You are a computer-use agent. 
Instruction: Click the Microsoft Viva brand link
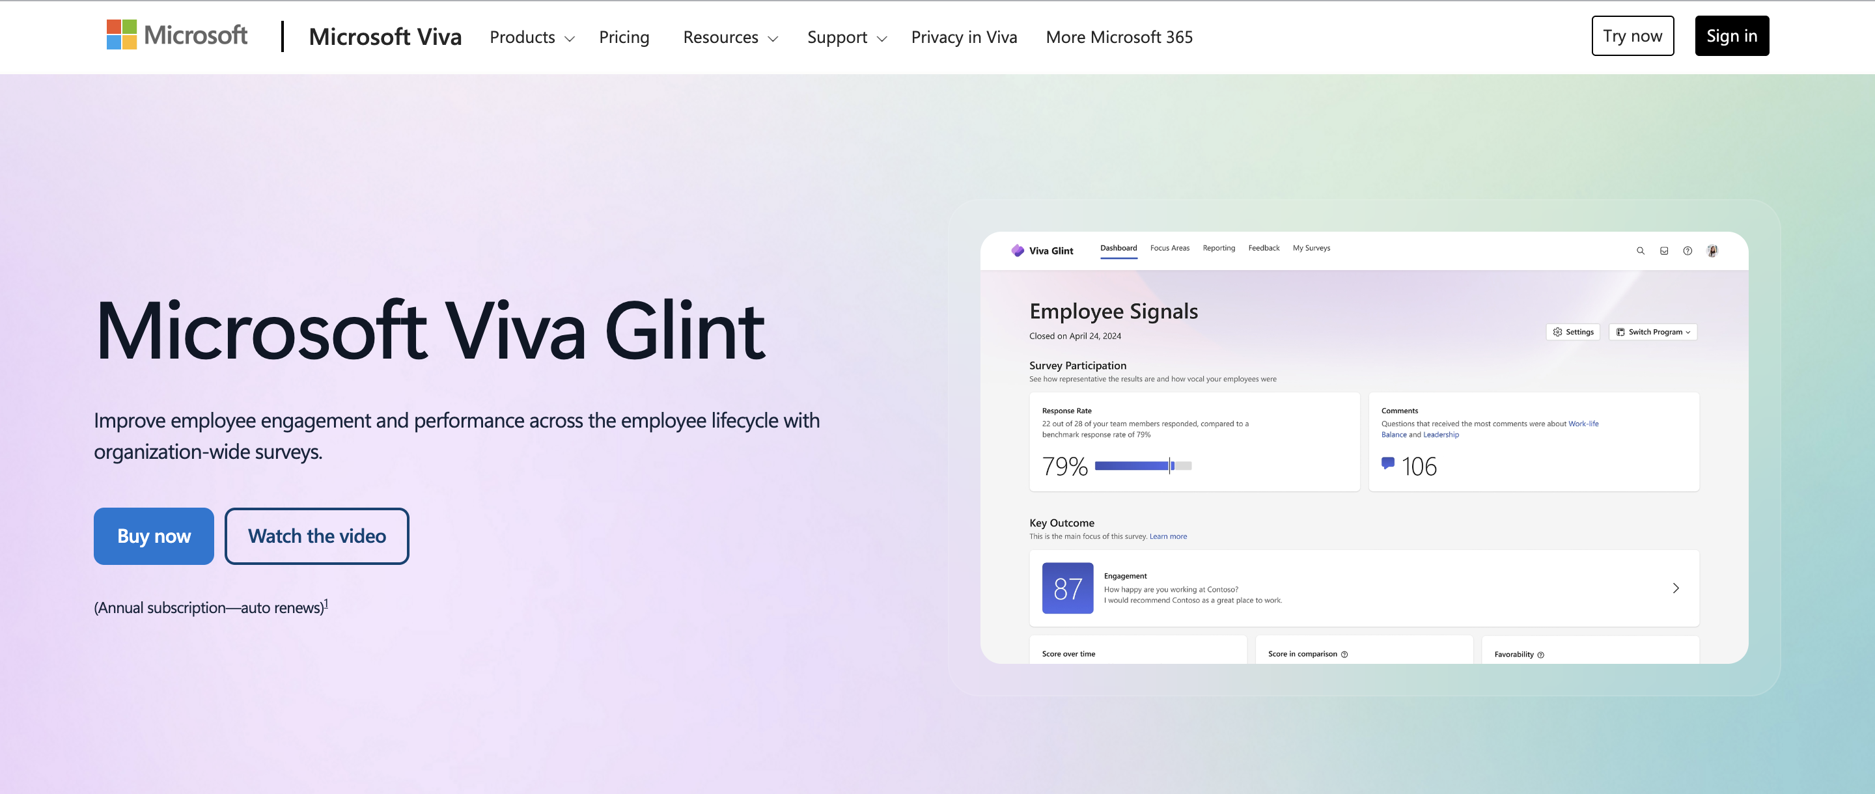pos(385,36)
